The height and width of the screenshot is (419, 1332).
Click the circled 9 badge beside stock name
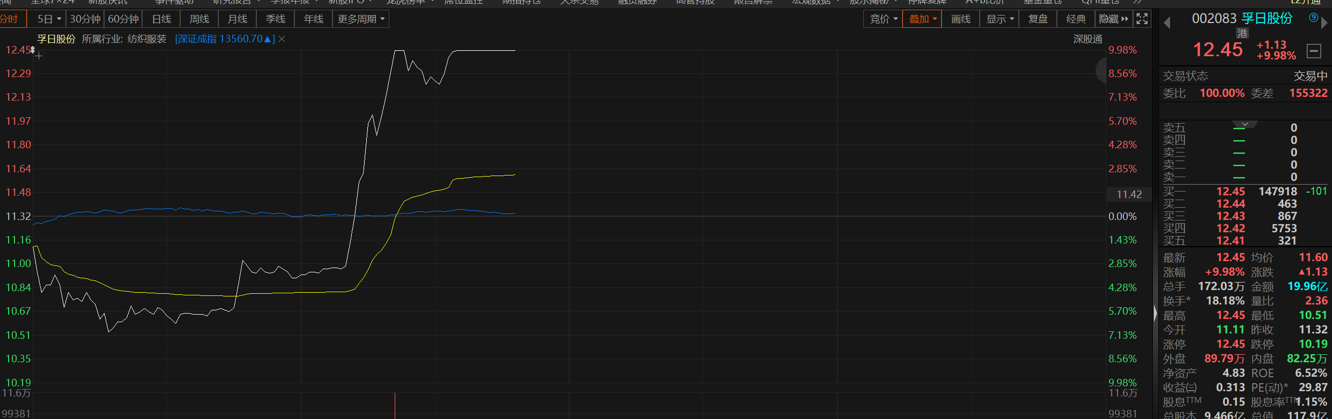(1313, 18)
